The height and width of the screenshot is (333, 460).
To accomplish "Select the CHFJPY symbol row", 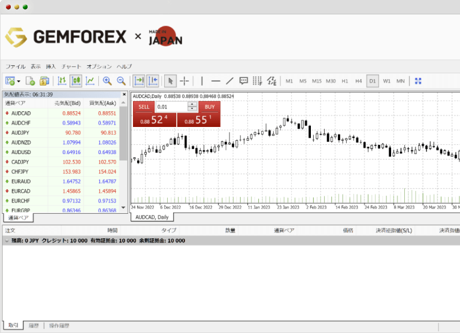I will 61,171.
